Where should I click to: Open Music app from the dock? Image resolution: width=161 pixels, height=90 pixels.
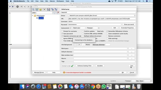(x=76, y=86)
